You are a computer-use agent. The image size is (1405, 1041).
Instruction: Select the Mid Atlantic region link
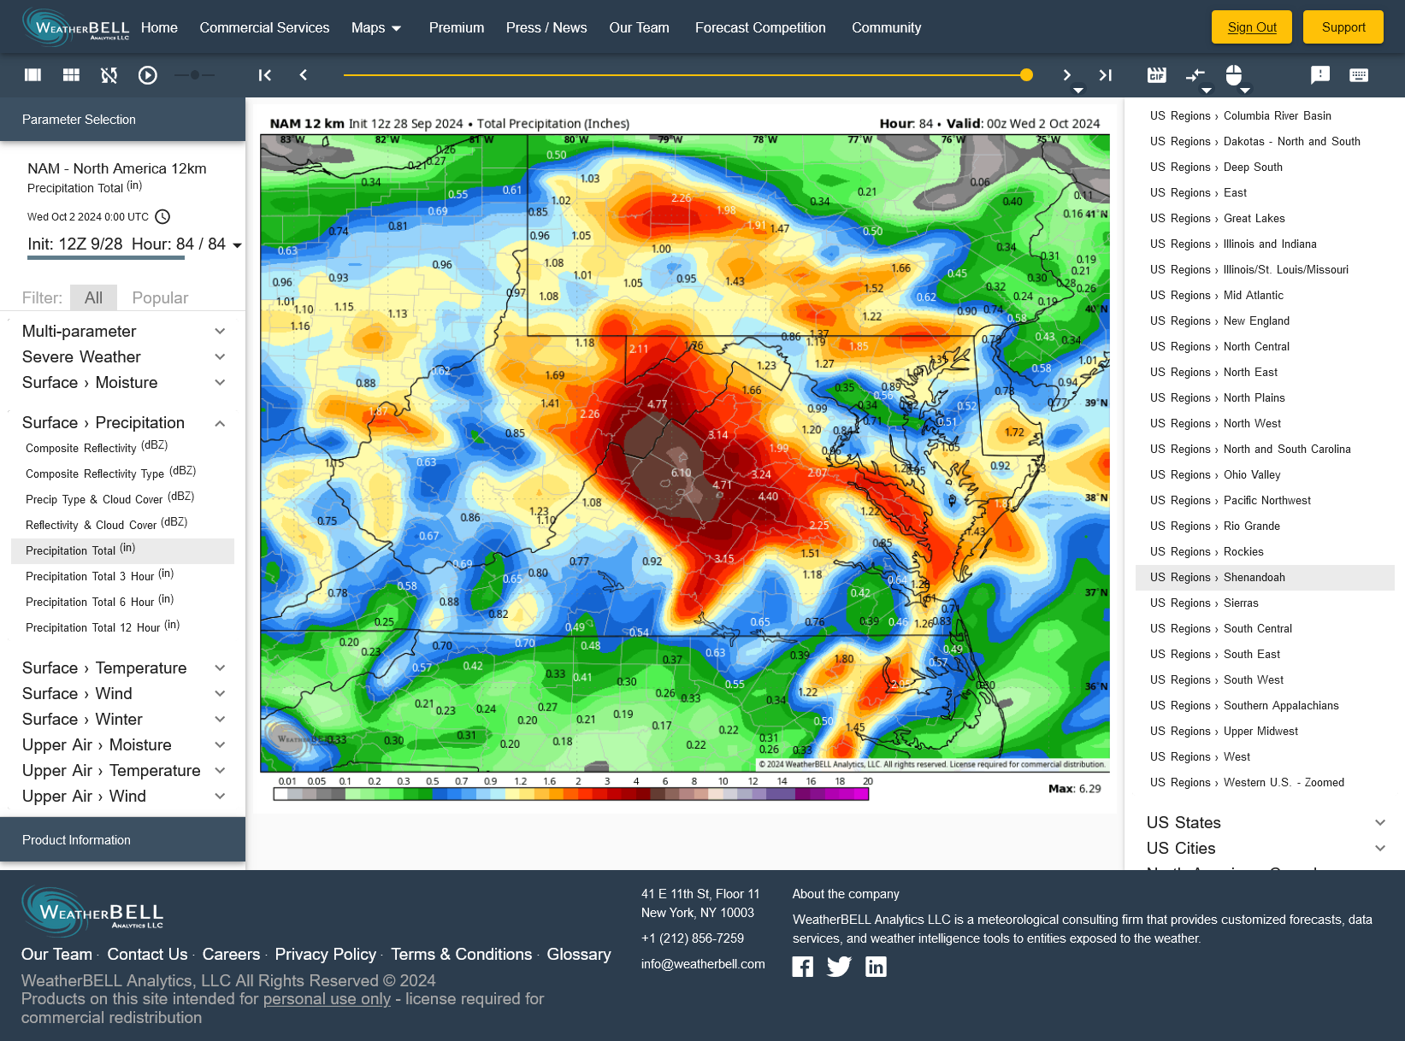(x=1253, y=295)
